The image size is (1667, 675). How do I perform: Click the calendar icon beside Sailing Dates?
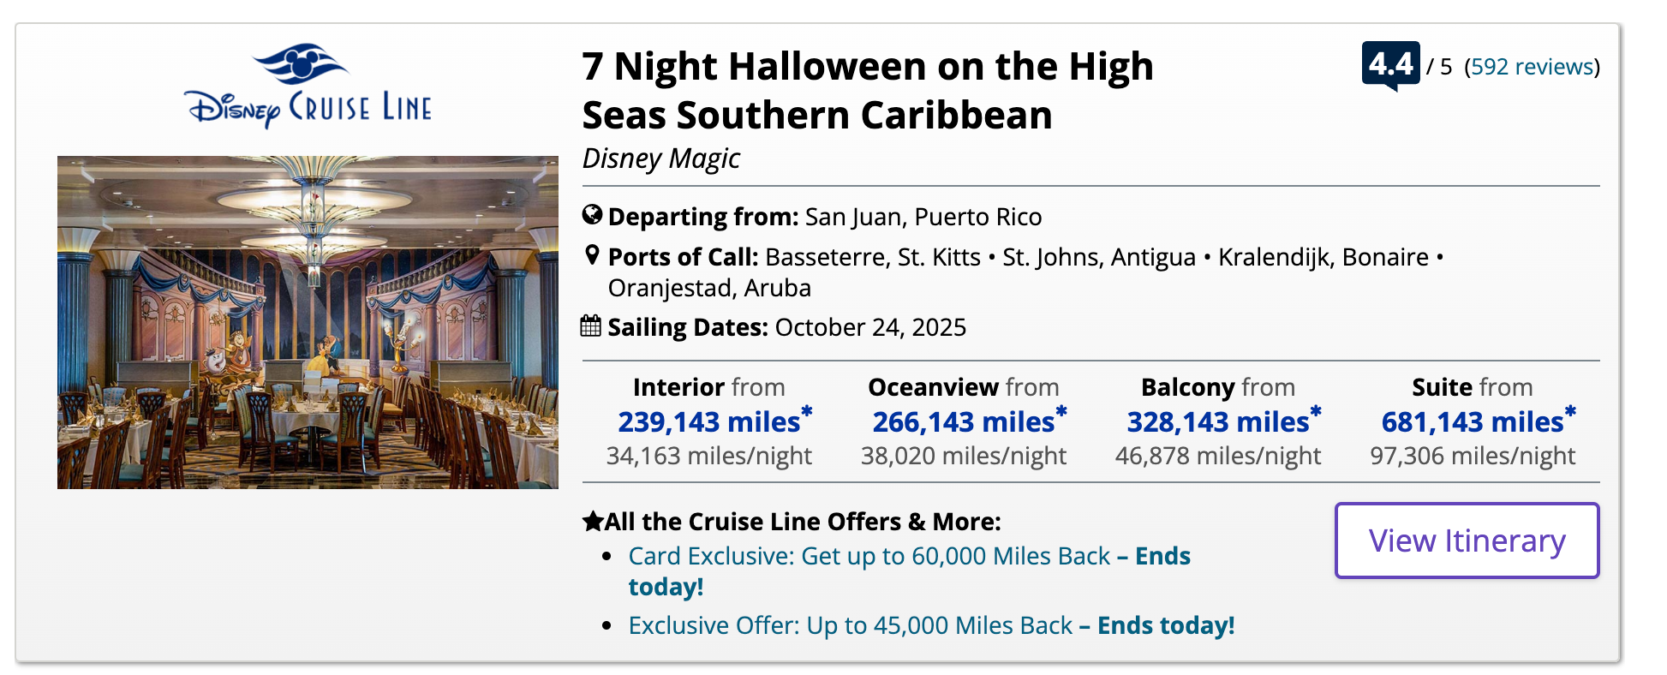591,326
